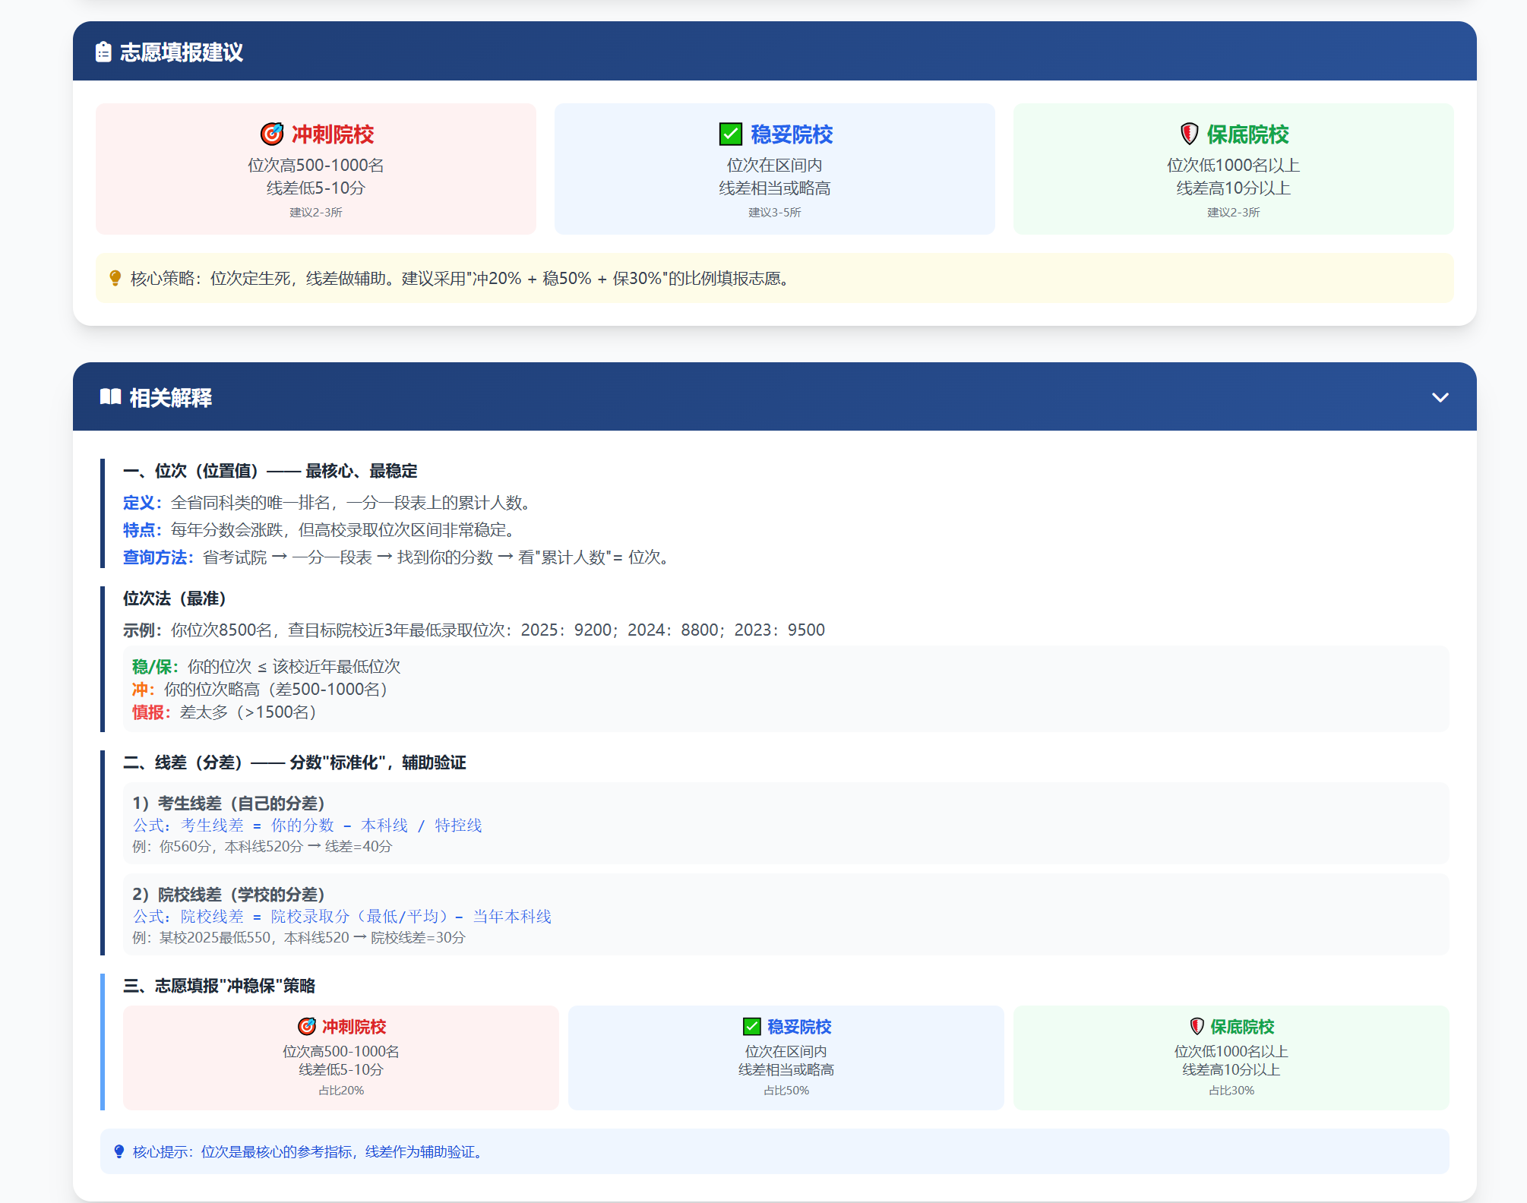
Task: Click the 核心提示 banner text
Action: click(308, 1151)
